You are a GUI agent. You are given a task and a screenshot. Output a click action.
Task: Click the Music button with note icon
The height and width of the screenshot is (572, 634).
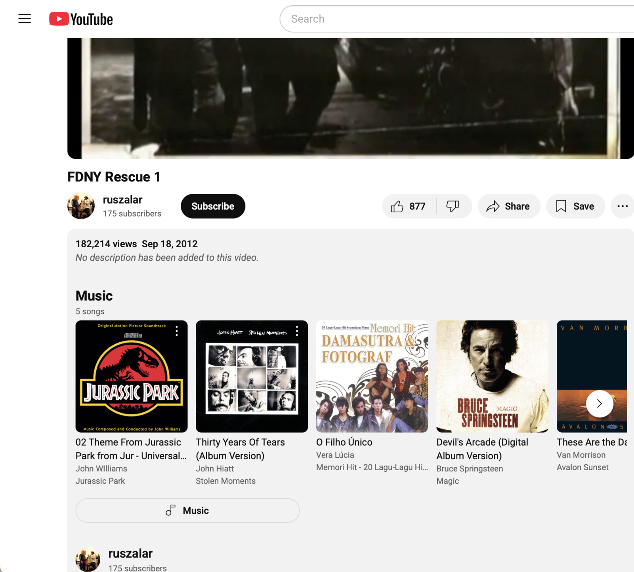coord(187,510)
